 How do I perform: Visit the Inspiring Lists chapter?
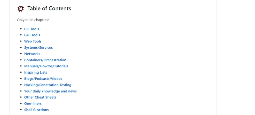pos(36,72)
